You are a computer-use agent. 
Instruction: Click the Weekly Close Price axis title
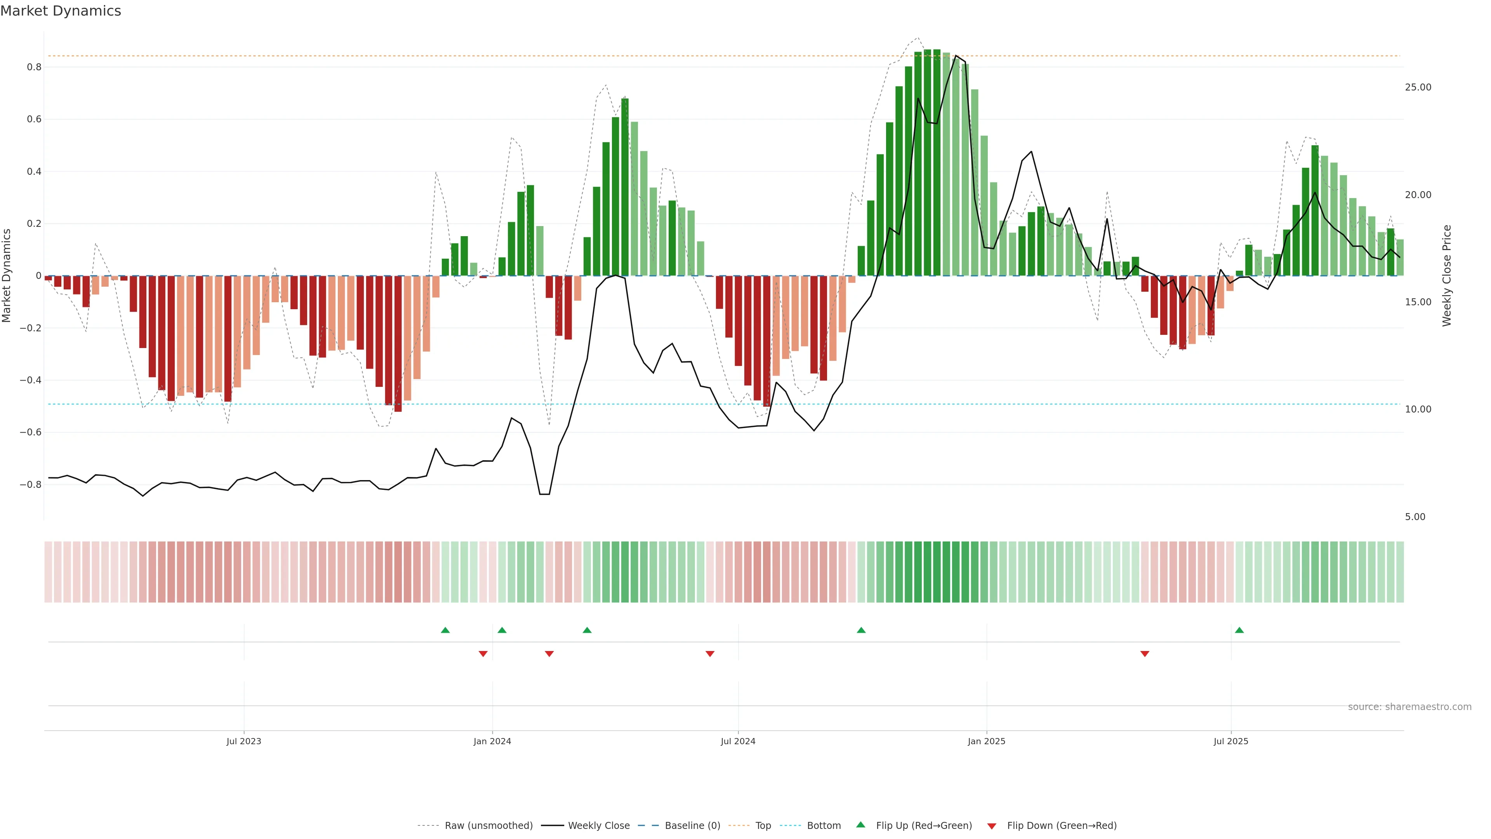pos(1446,276)
